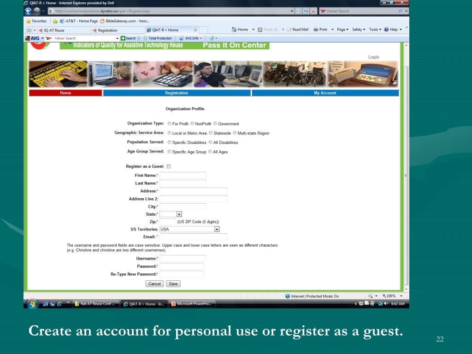Screen dimensions: 472x354
Task: Click the volume speaker tray icon
Action: [386, 303]
